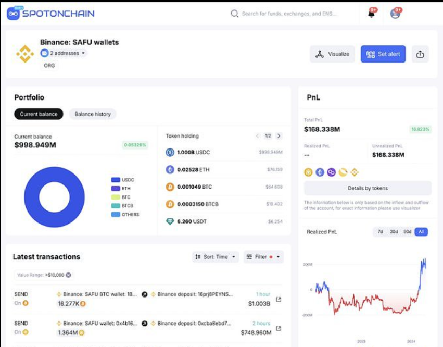443x347 pixels.
Task: Click the BTC legend color swatch
Action: click(116, 197)
